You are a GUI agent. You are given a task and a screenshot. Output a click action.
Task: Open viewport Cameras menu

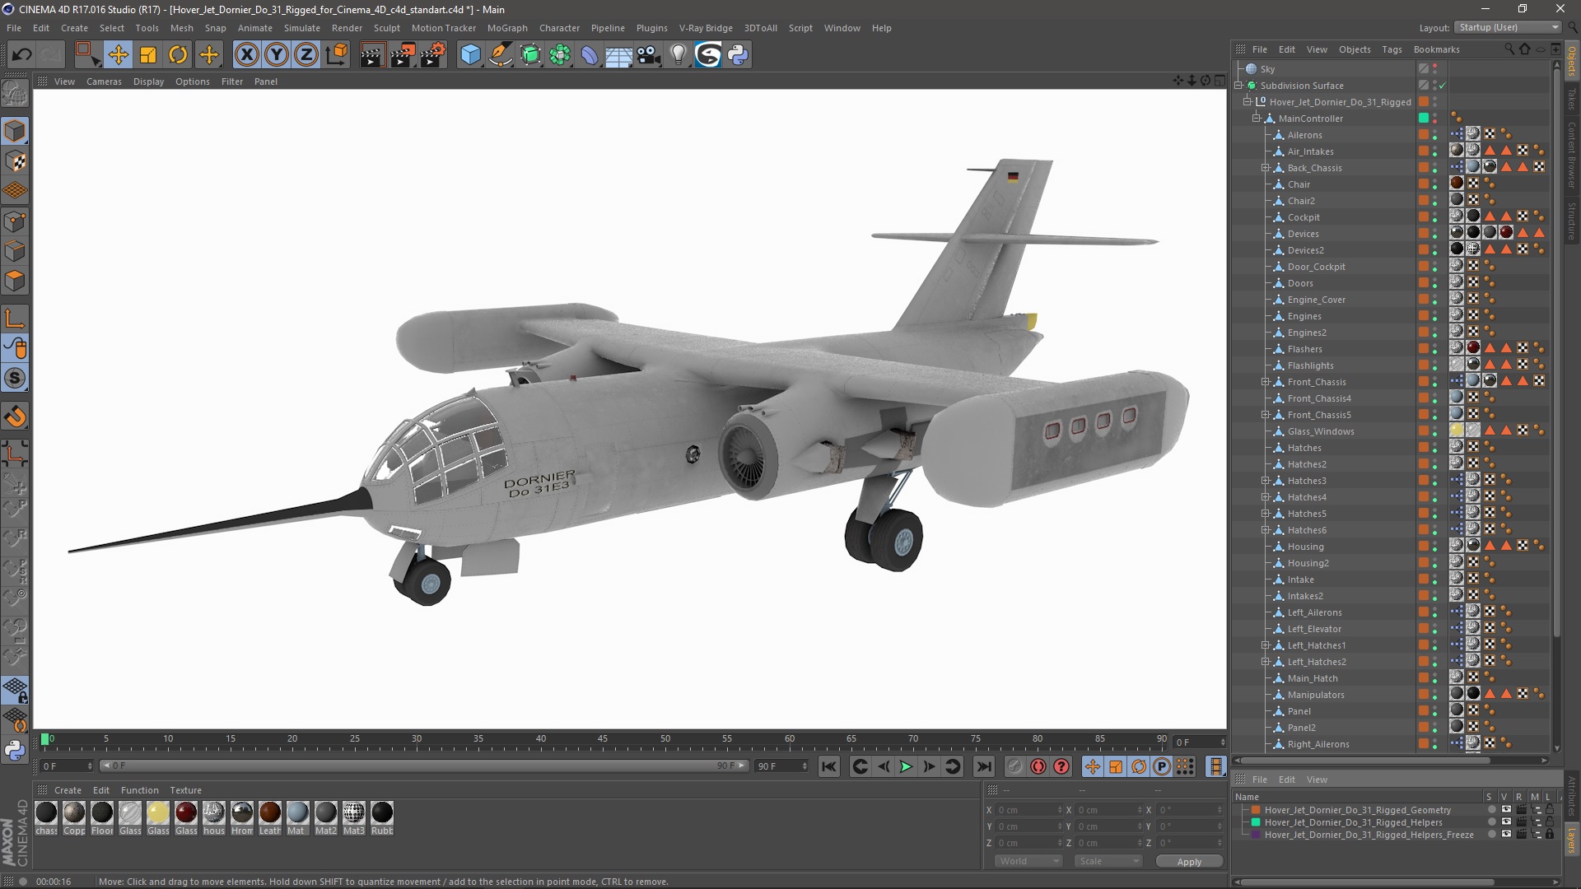coord(104,81)
